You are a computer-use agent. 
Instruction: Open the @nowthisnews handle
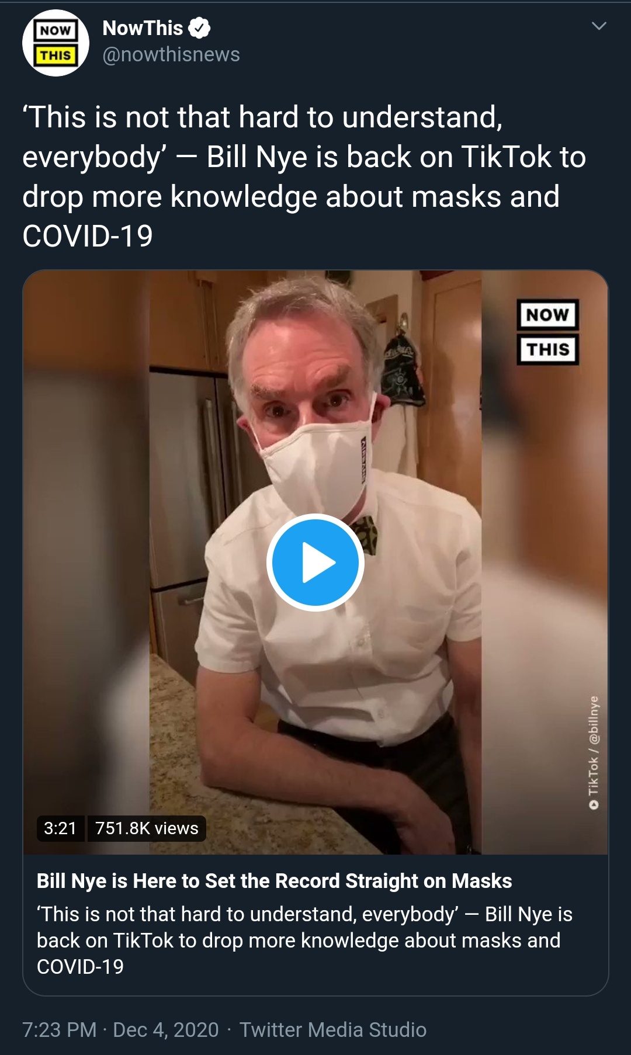click(171, 54)
